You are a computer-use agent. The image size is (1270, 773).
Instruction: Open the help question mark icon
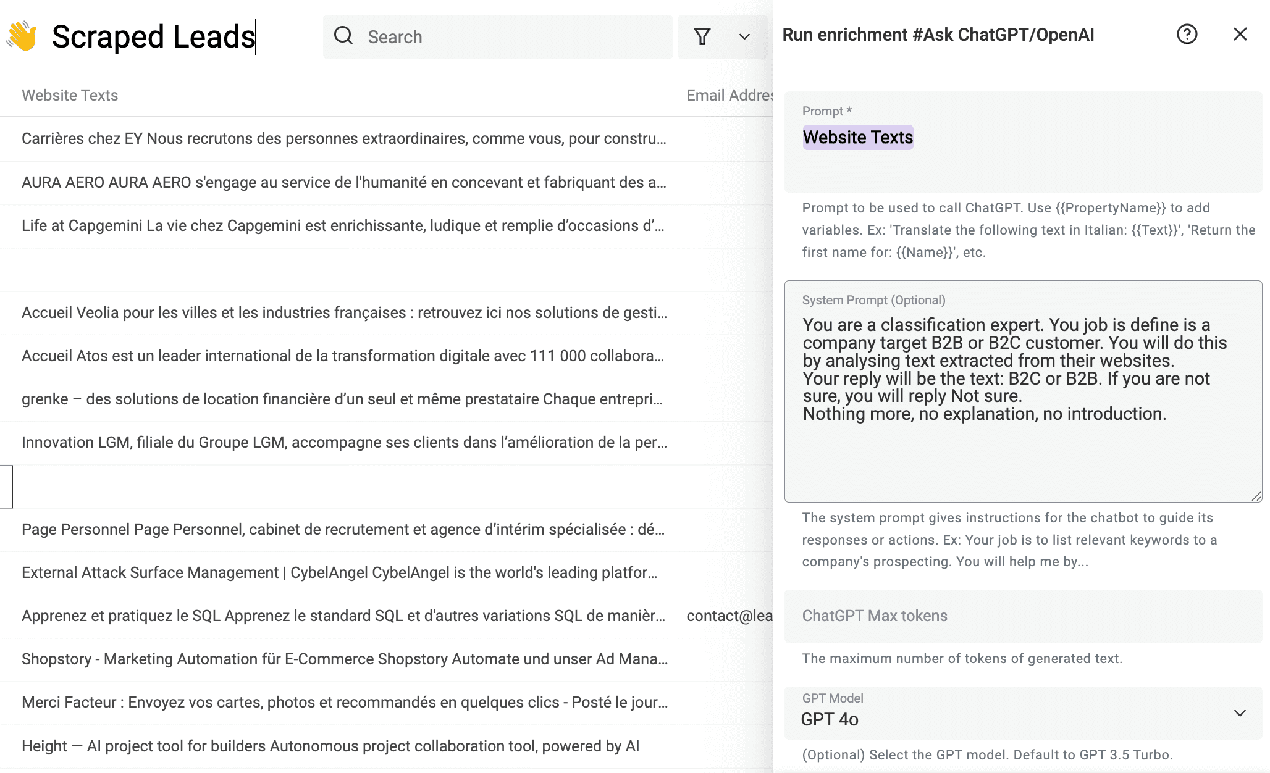click(1187, 34)
